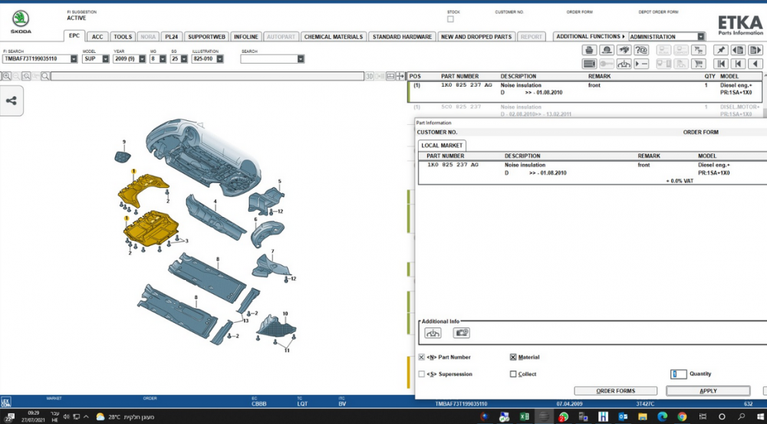Click the illustration search text bar

[x=207, y=77]
